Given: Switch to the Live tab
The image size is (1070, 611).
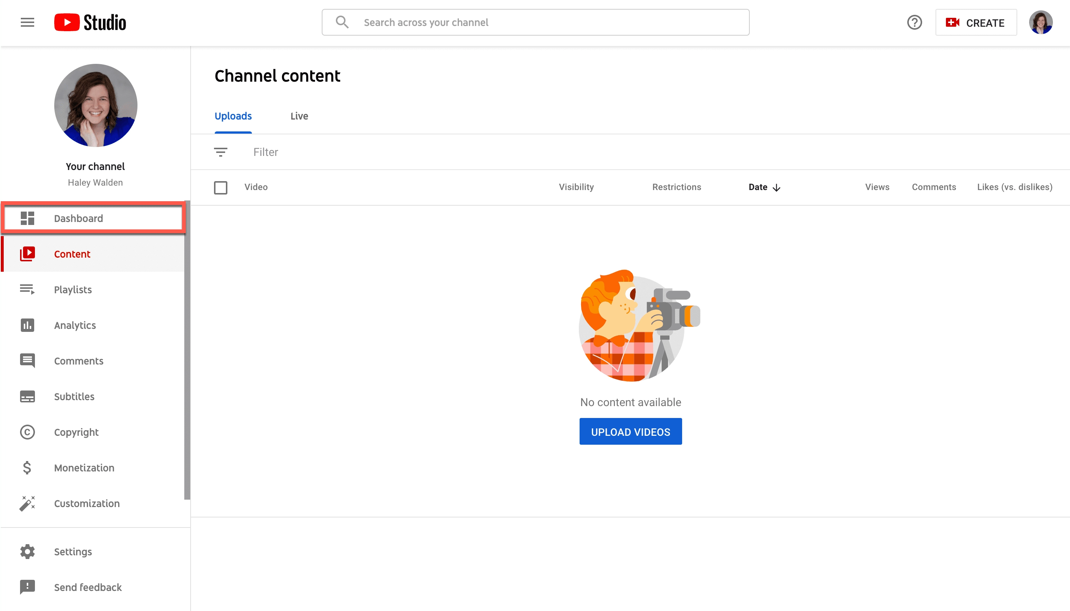Looking at the screenshot, I should (299, 116).
